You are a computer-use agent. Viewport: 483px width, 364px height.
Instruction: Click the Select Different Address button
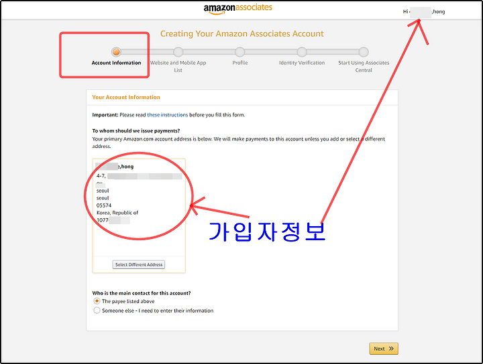(139, 264)
